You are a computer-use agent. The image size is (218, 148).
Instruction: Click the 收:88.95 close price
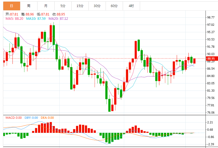59,14
